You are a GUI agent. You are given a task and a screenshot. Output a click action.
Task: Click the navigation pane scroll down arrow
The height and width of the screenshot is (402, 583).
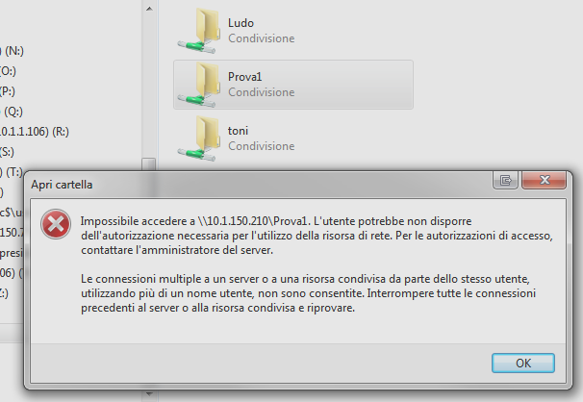149,394
